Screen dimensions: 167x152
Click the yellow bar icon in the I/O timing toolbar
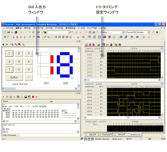pos(107,45)
